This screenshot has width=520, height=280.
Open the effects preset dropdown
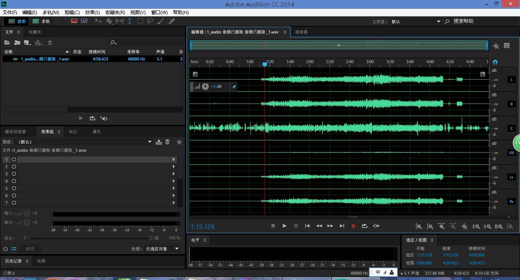(x=150, y=142)
